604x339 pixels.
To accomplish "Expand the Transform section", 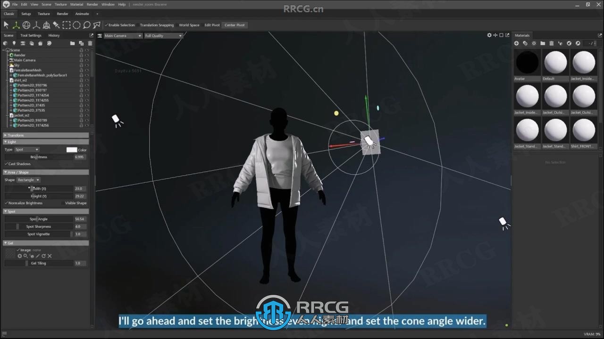I will [46, 135].
